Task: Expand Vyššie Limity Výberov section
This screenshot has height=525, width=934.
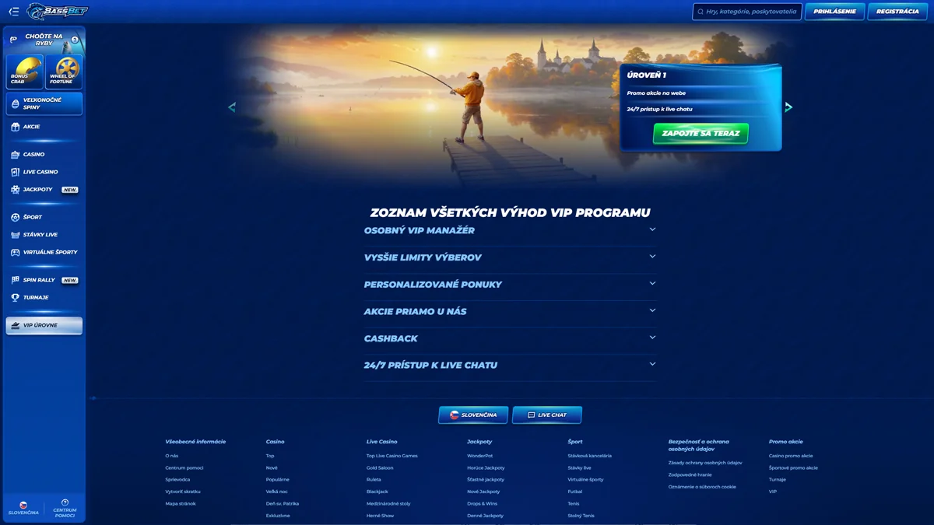Action: tap(510, 257)
